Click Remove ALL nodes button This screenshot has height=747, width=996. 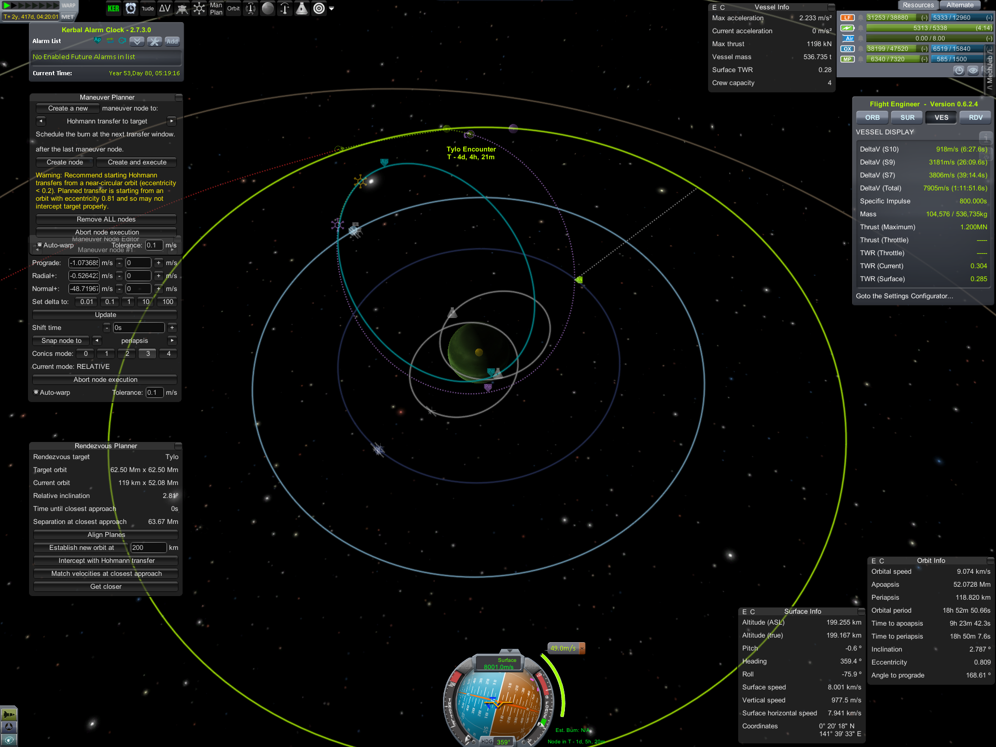pos(106,219)
